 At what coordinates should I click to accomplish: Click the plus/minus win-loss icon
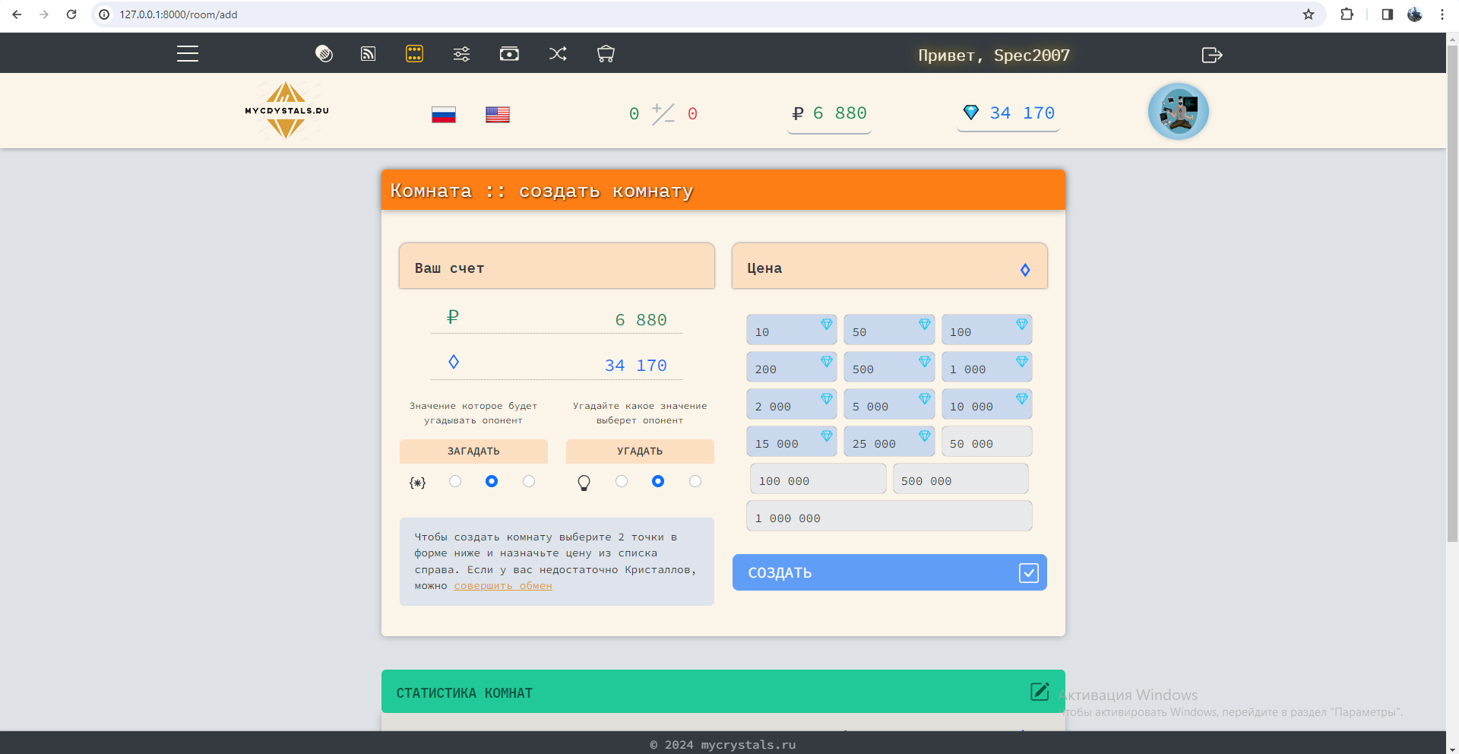point(663,113)
